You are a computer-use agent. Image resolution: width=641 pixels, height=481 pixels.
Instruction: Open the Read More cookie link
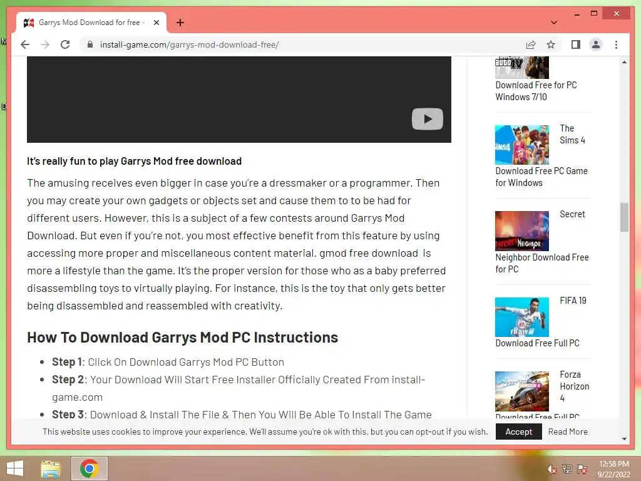(568, 432)
